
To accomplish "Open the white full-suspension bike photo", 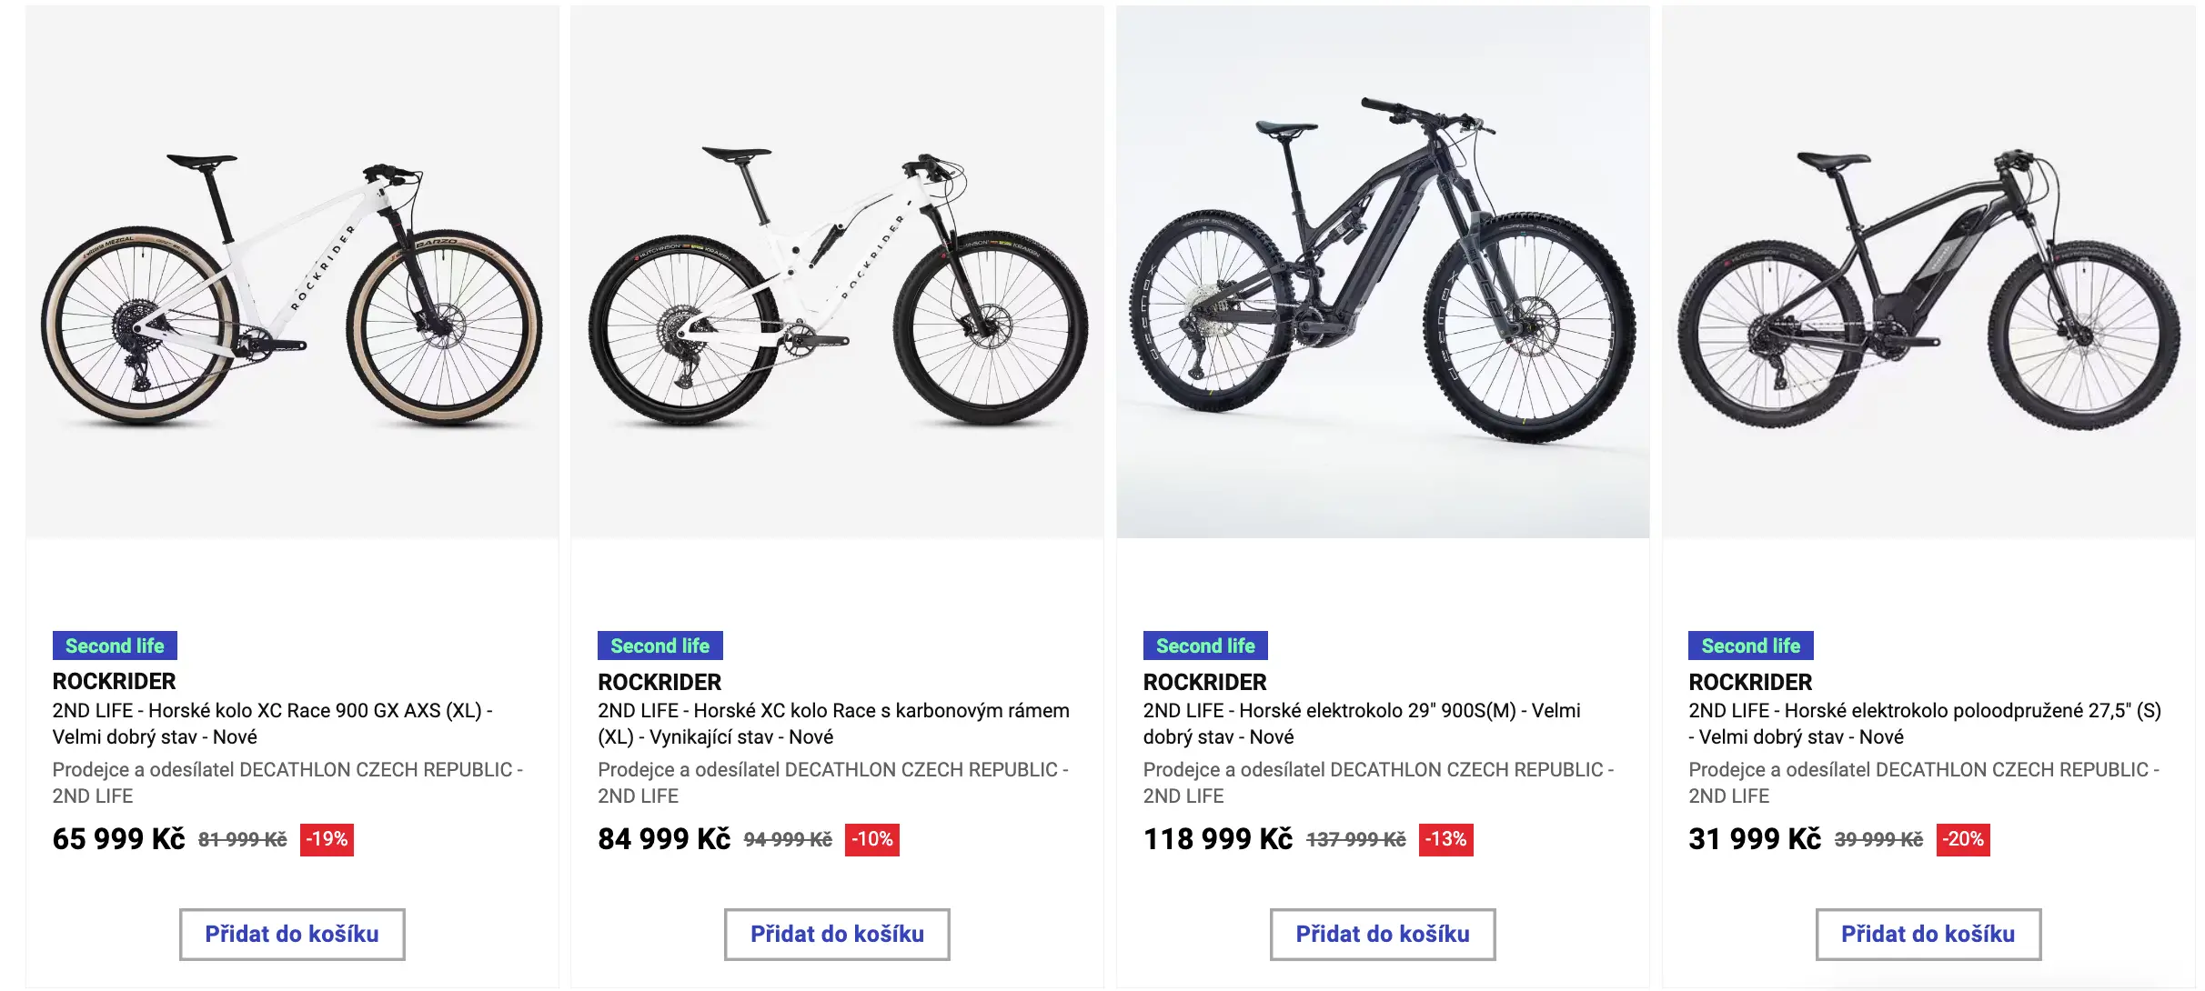I will [x=837, y=273].
